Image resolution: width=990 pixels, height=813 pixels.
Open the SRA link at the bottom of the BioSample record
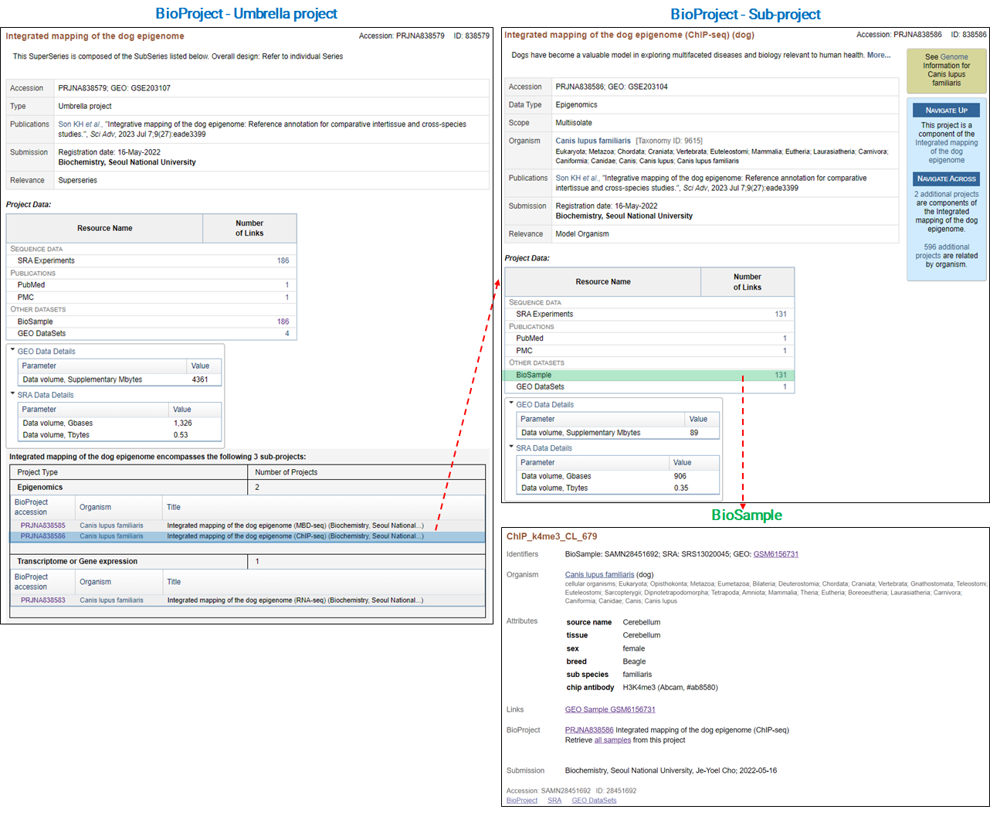(x=554, y=801)
